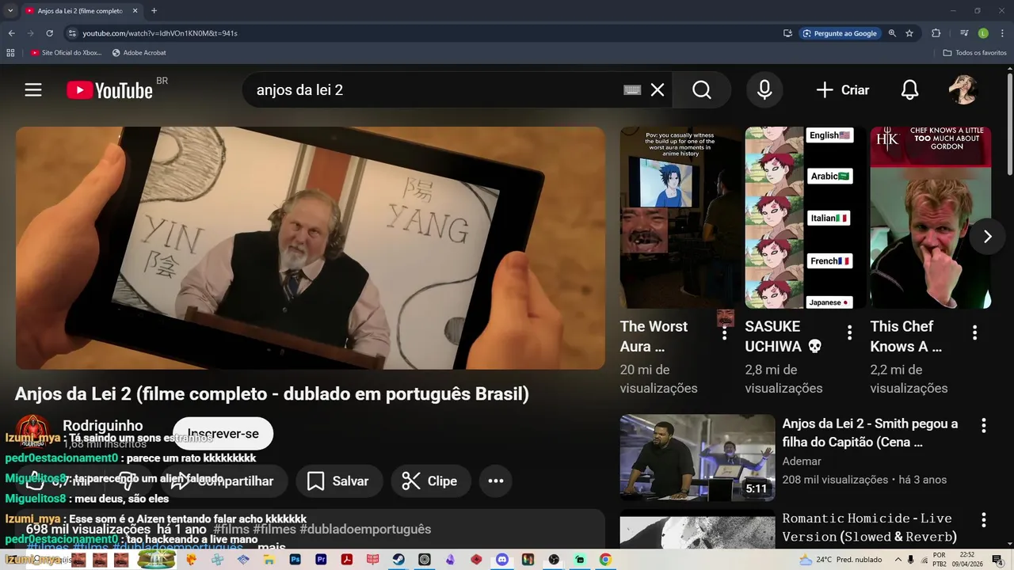
Task: Open 'Anjos da Lei 2 - Smith pegou a filha' title
Action: click(x=870, y=433)
